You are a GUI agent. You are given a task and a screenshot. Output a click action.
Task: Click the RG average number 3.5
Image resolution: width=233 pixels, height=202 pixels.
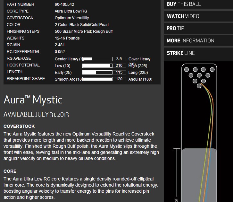click(119, 59)
